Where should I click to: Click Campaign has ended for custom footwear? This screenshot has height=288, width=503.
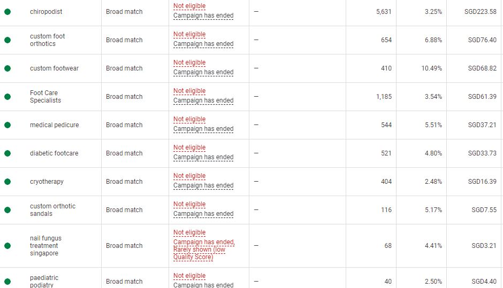pos(203,72)
